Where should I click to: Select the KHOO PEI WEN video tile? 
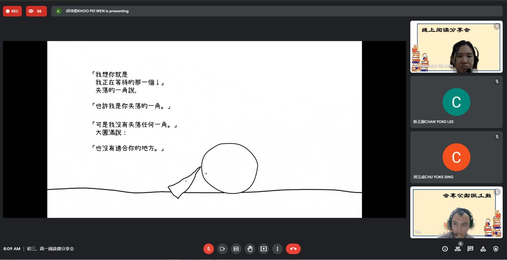click(x=456, y=47)
